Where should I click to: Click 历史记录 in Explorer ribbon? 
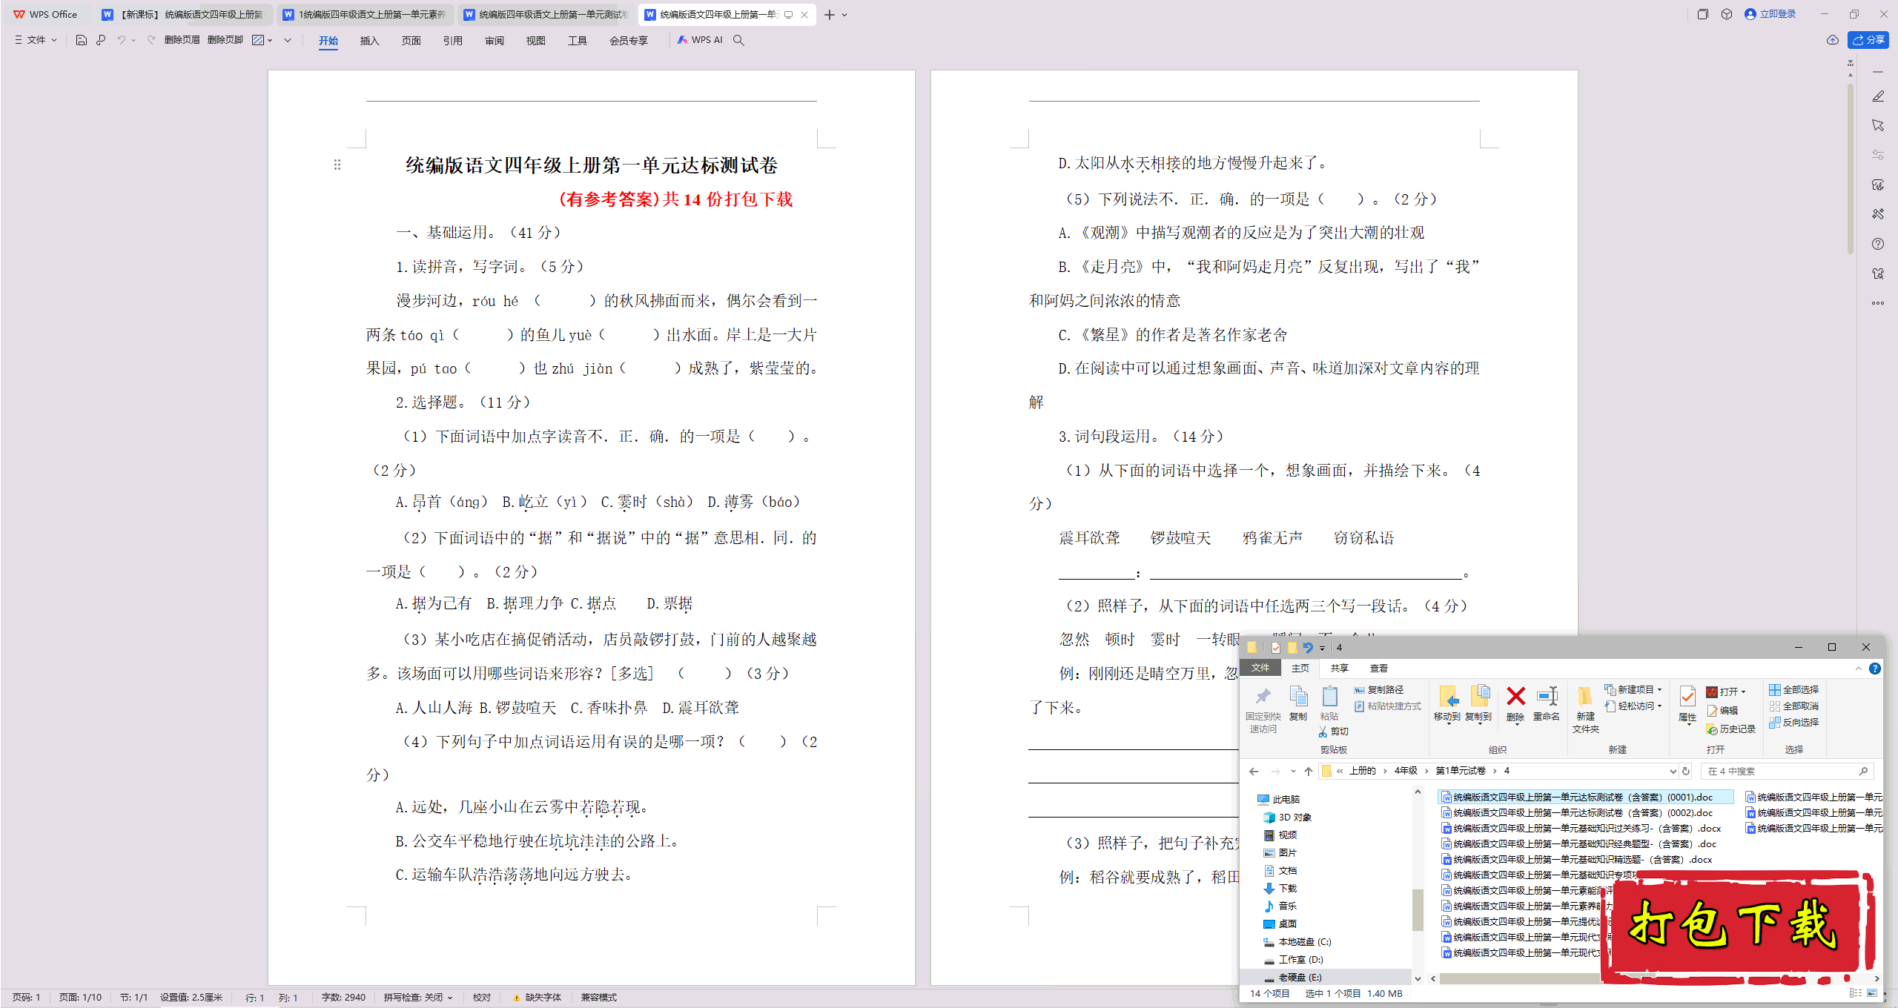(x=1731, y=730)
